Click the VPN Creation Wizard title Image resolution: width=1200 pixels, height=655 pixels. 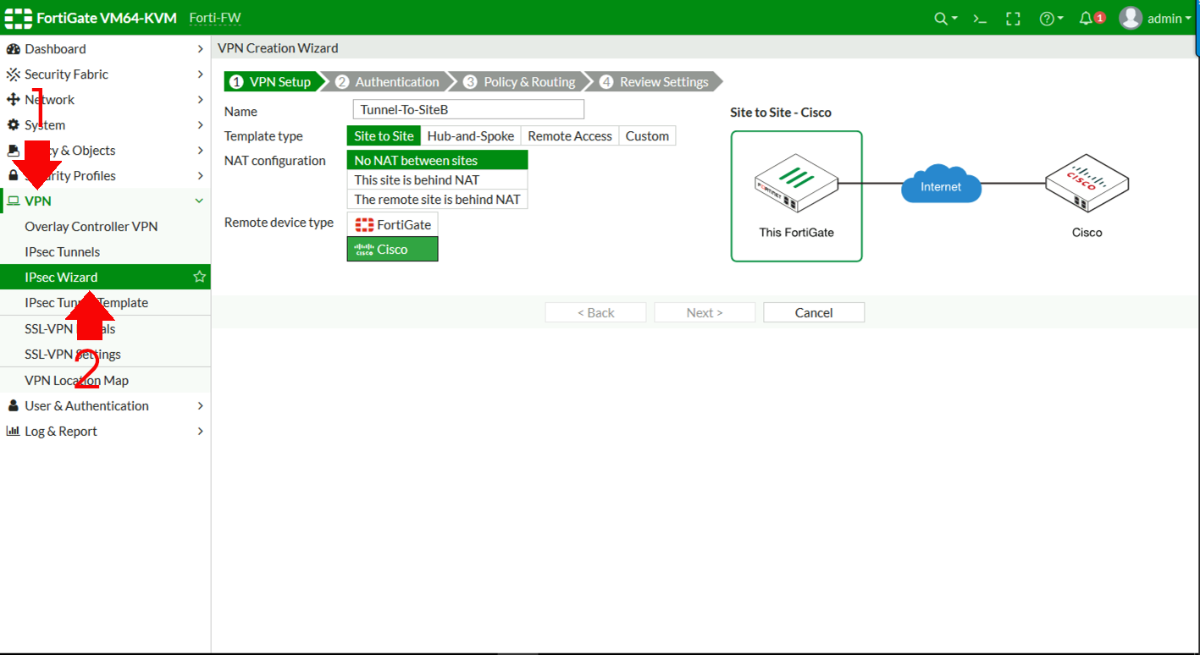(278, 48)
